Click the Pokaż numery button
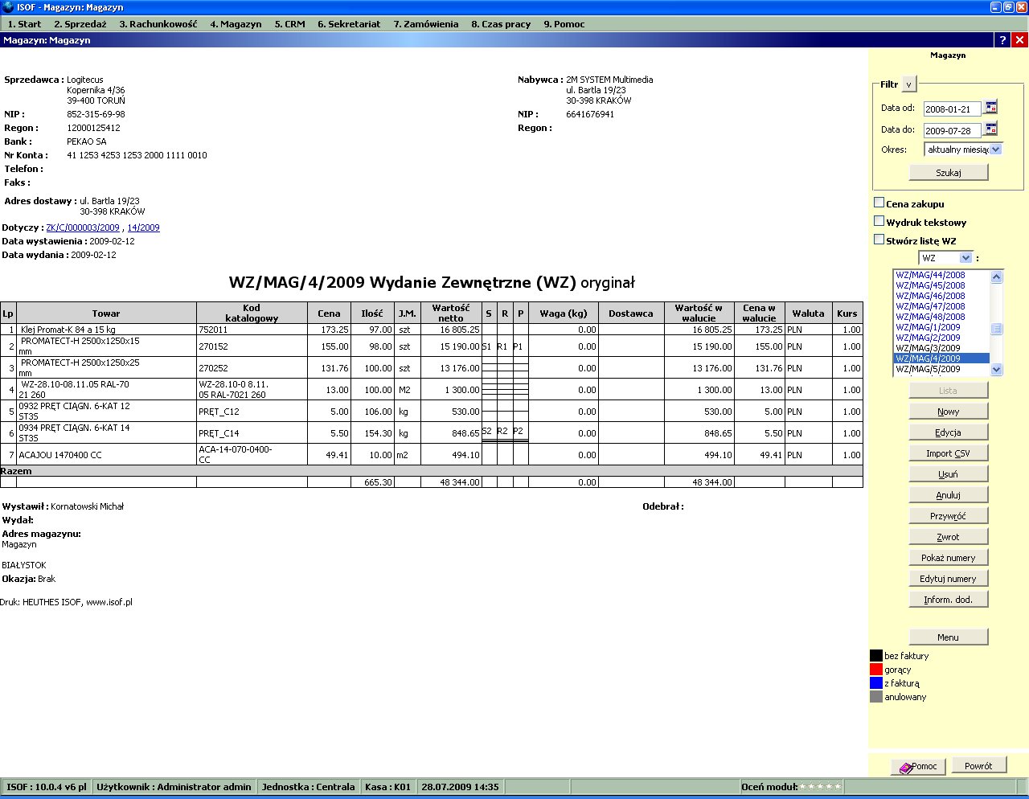Viewport: 1029px width, 799px height. [949, 558]
